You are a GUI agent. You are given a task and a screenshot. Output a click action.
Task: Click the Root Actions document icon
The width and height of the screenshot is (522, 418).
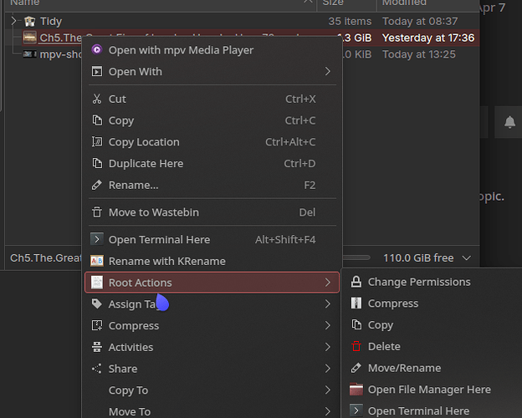coord(97,283)
